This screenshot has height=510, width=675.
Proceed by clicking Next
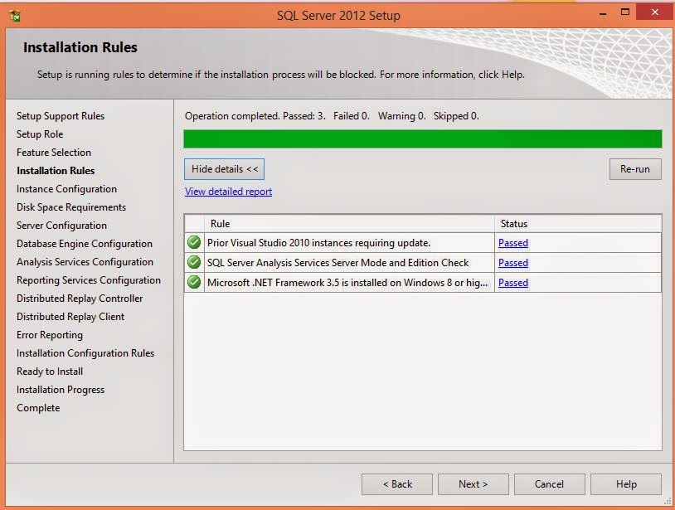pos(473,483)
